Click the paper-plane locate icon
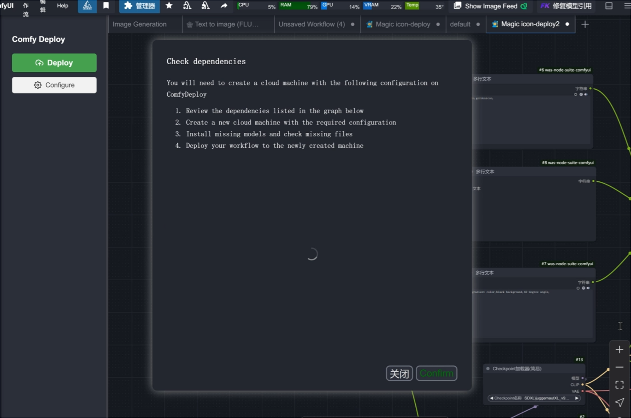This screenshot has width=631, height=418. [x=619, y=402]
